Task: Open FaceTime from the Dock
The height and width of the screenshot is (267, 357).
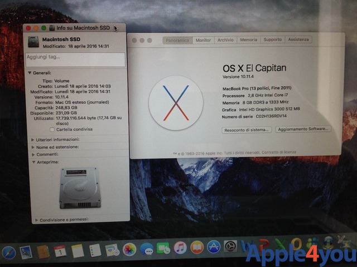Action: click(163, 249)
